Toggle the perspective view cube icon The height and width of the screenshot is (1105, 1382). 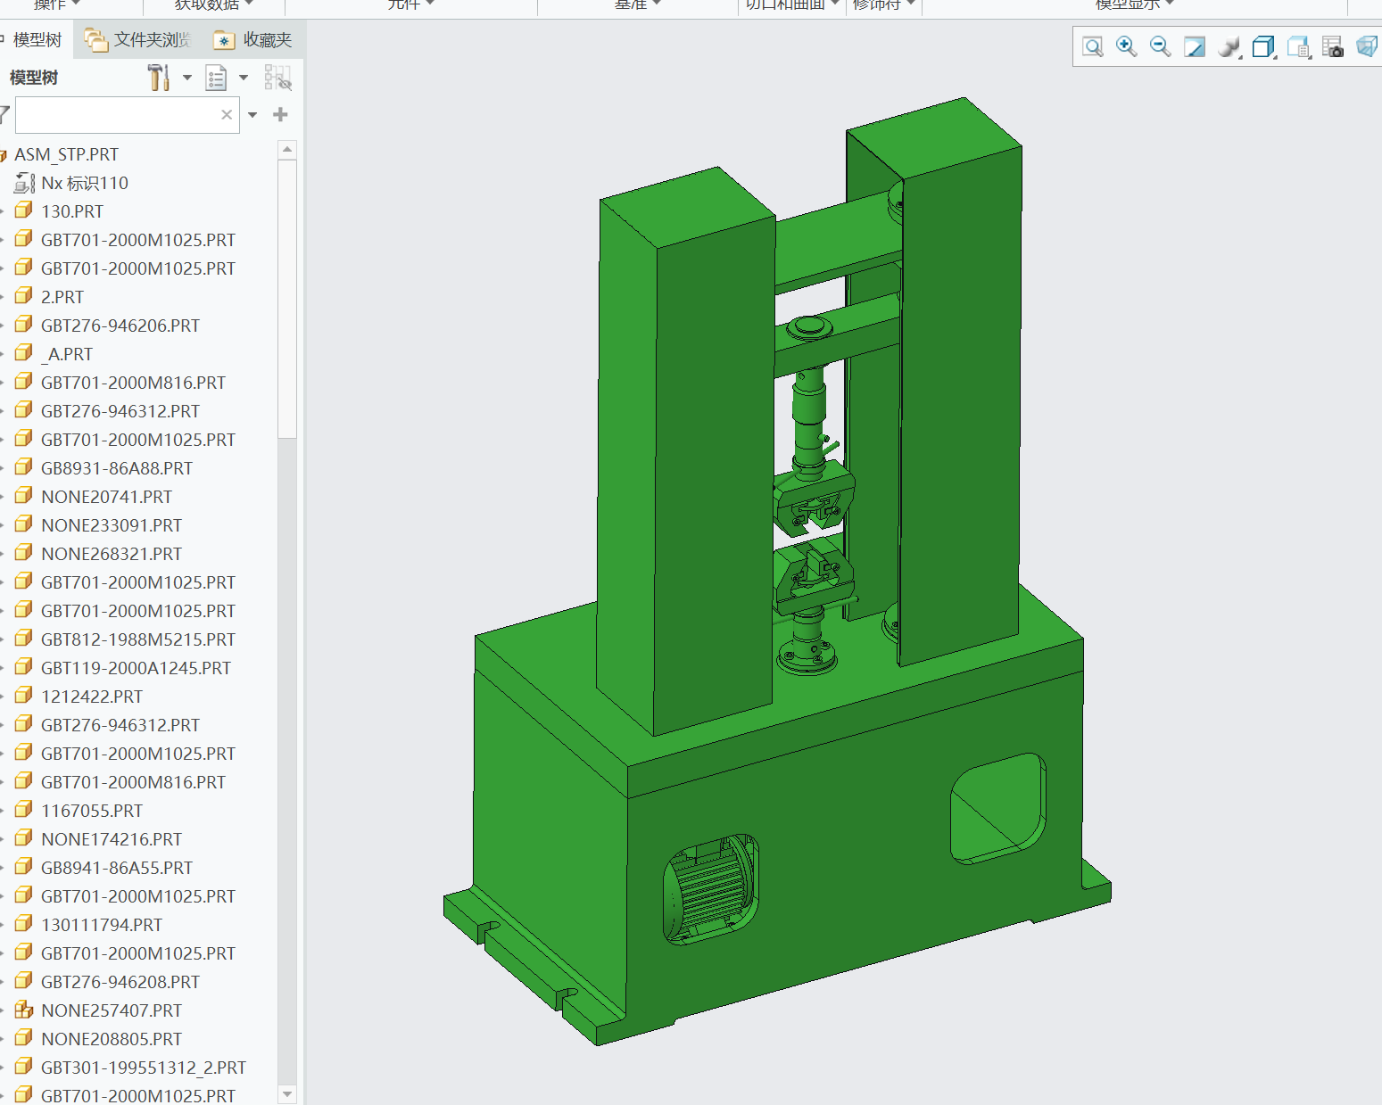tap(1366, 46)
